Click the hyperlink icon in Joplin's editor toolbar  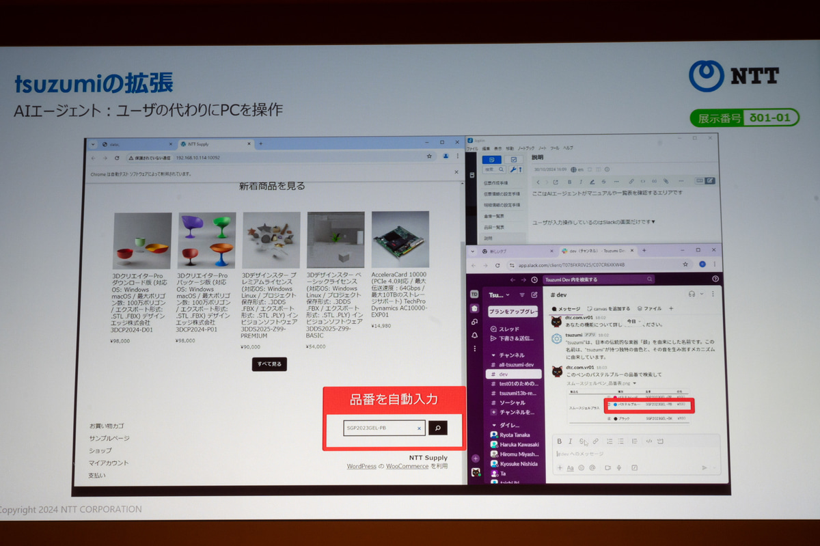pyautogui.click(x=631, y=182)
